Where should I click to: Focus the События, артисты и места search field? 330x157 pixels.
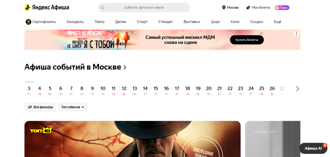click(x=144, y=8)
